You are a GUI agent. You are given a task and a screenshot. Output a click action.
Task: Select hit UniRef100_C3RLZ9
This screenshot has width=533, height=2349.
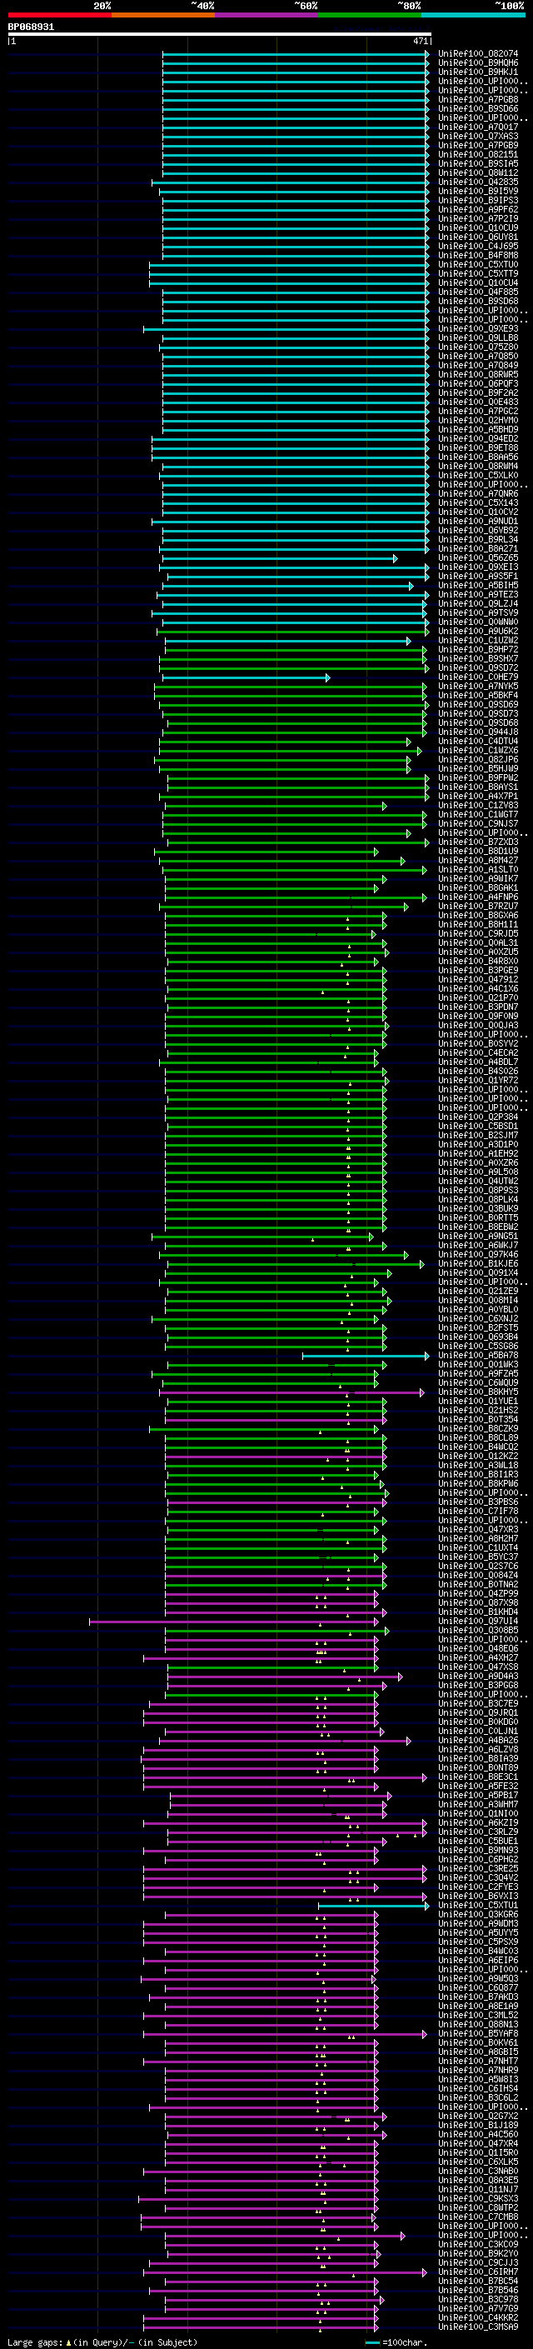coord(478,1832)
